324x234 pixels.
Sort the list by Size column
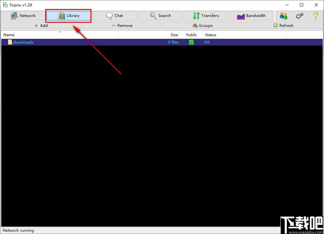tap(149, 35)
